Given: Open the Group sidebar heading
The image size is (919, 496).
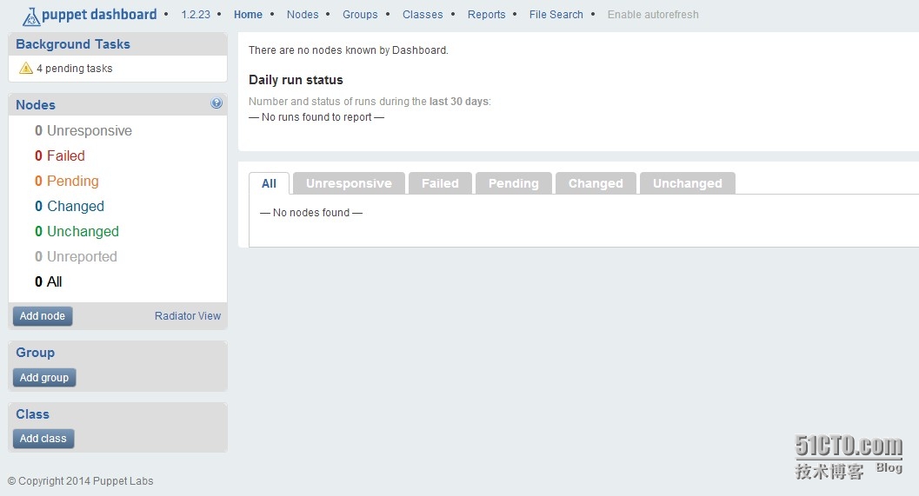Looking at the screenshot, I should point(35,353).
